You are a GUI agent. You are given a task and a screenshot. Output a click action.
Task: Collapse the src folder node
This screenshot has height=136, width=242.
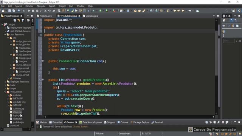(x=8, y=38)
